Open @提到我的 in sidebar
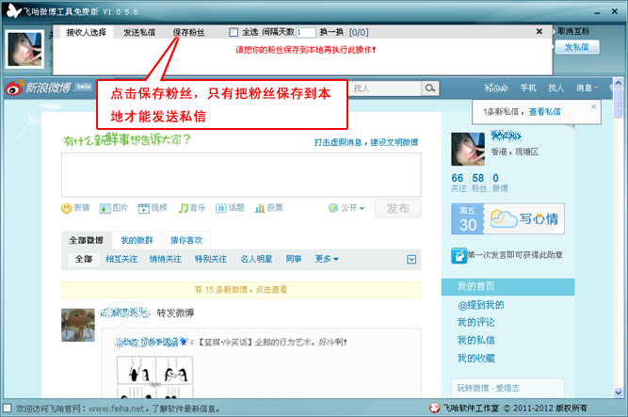The image size is (628, 417). click(x=480, y=305)
